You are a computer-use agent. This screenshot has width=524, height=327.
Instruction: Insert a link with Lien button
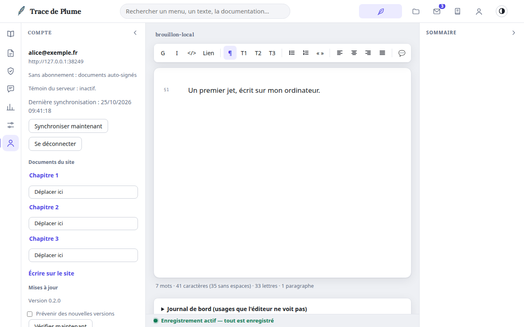[x=208, y=53]
